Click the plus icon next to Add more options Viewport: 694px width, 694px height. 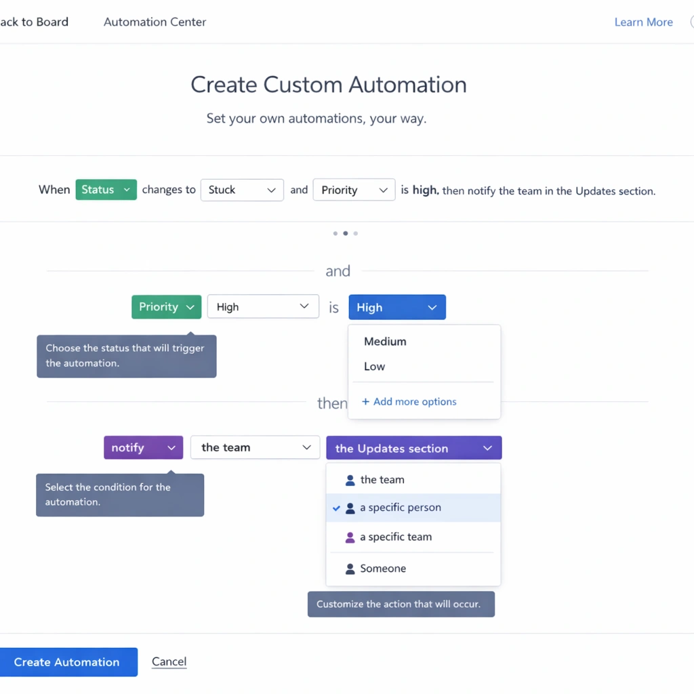[x=366, y=402]
